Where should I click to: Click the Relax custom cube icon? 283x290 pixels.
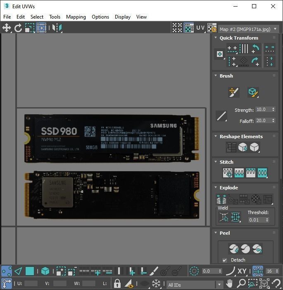click(x=254, y=147)
